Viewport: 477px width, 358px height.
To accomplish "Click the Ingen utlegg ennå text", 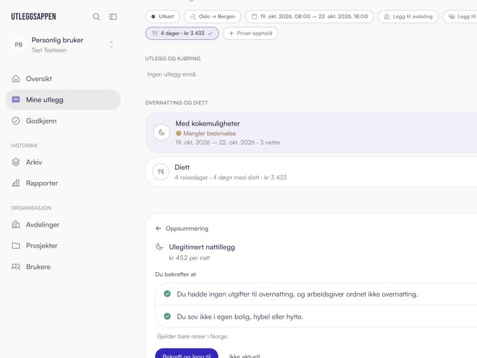I will click(172, 74).
